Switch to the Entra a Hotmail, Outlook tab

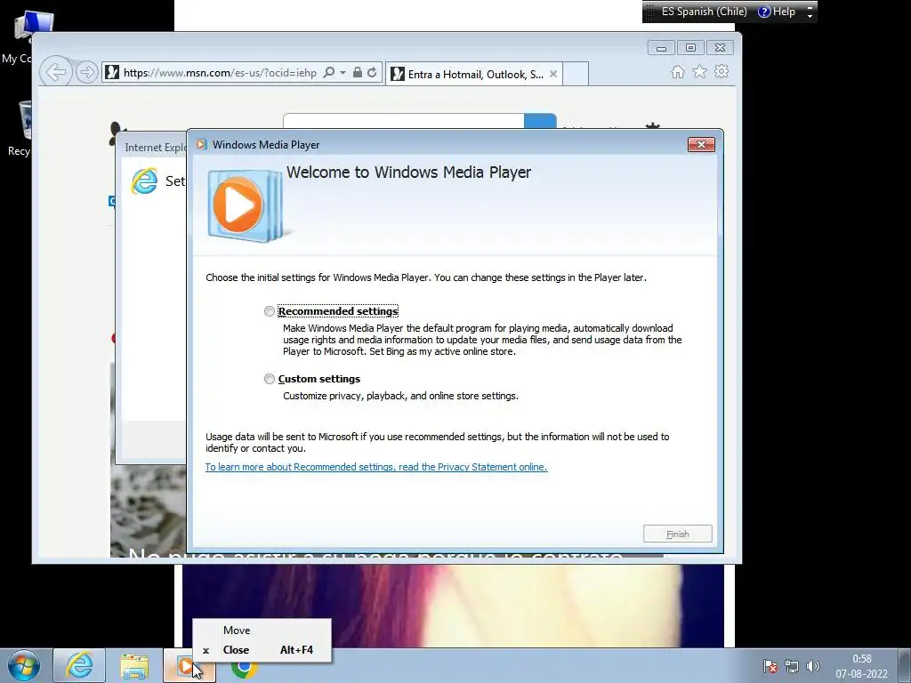(474, 75)
